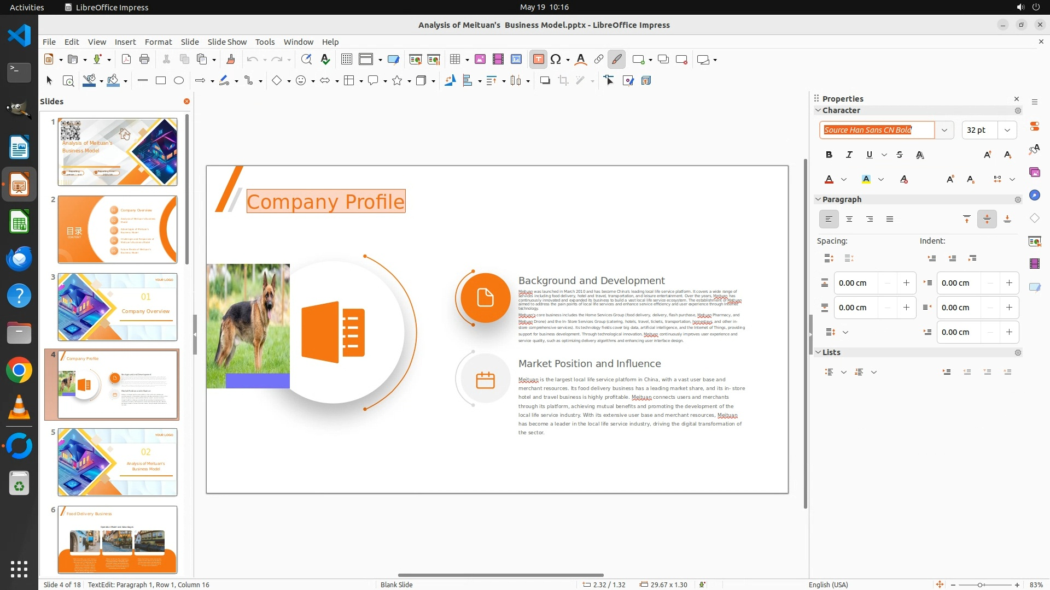Viewport: 1050px width, 590px height.
Task: Expand the 32 pt font size dropdown
Action: point(1007,130)
